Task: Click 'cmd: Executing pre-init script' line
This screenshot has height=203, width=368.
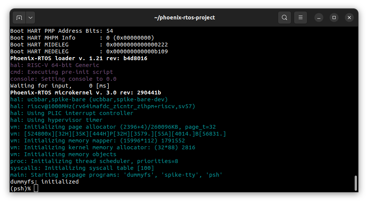Action: point(61,72)
